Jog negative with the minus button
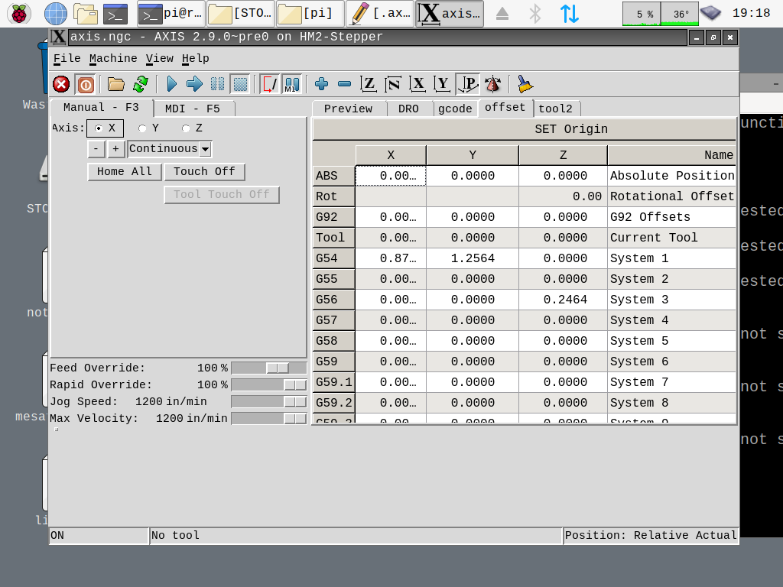 coord(96,149)
